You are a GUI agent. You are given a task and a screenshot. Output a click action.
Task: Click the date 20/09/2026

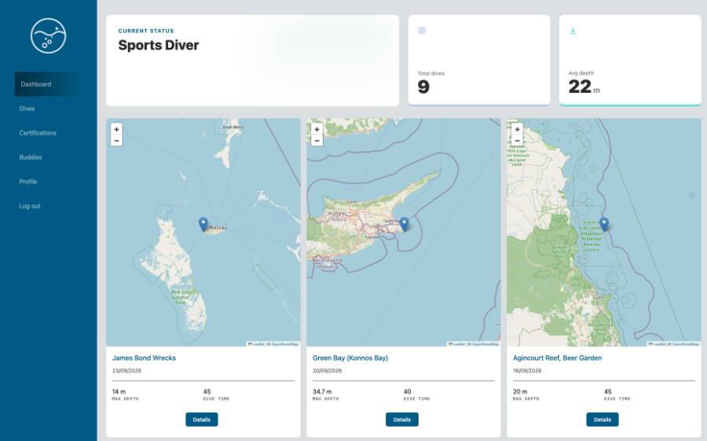328,370
